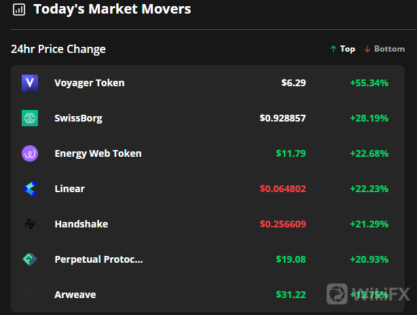Open Voyager Token coin page
Viewport: 417px width, 315px height.
[90, 83]
